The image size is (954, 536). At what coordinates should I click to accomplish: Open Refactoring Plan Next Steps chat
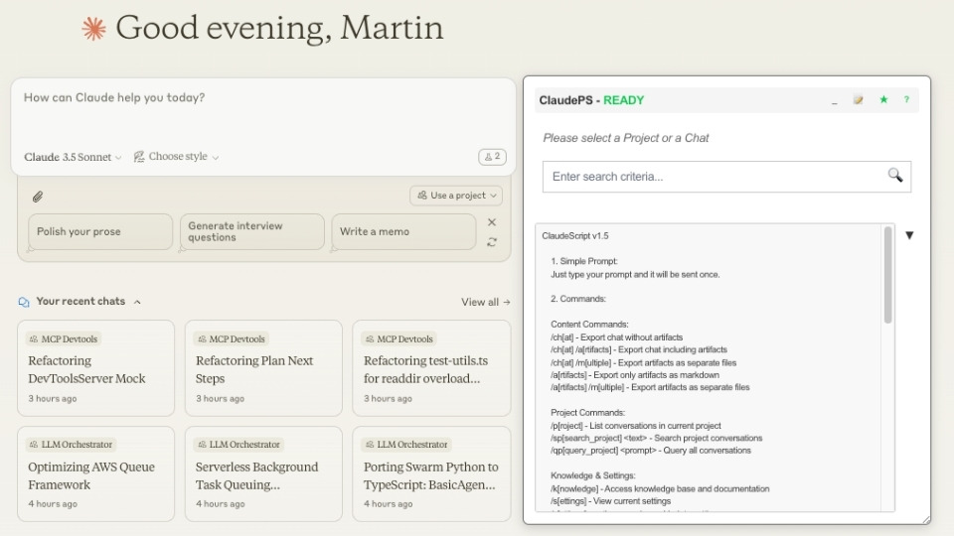pyautogui.click(x=263, y=368)
